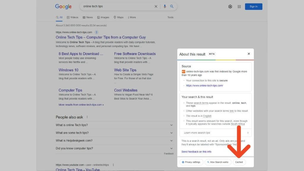
Task: Click the magnifier search icon
Action: 172,7
